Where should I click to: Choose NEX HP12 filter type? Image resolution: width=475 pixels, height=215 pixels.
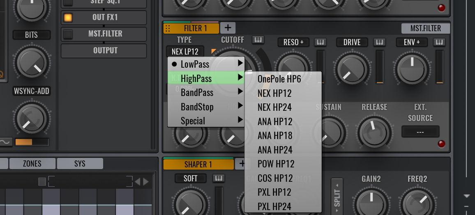[x=283, y=93]
